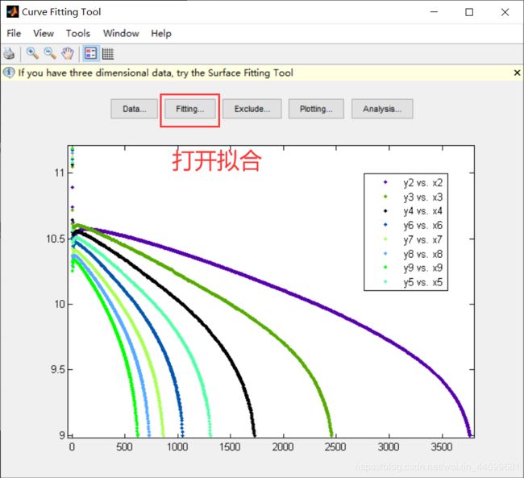Open the Window menu
The width and height of the screenshot is (524, 478).
pos(121,33)
